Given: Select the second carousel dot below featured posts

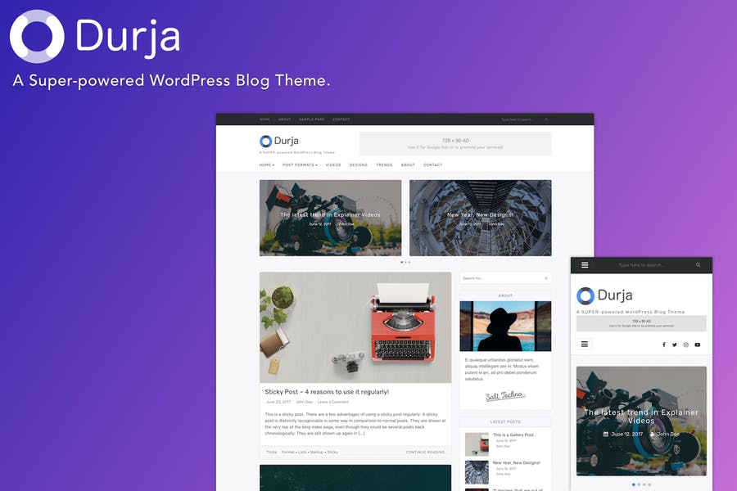Looking at the screenshot, I should click(x=406, y=262).
